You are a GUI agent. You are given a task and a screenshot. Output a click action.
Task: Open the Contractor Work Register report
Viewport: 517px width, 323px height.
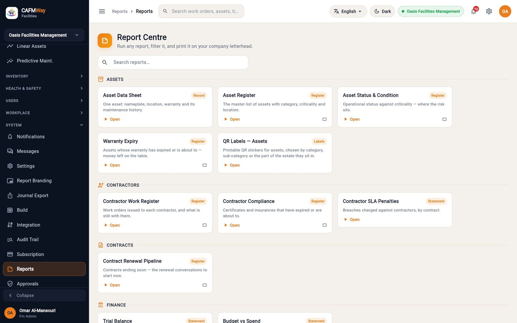(x=112, y=225)
